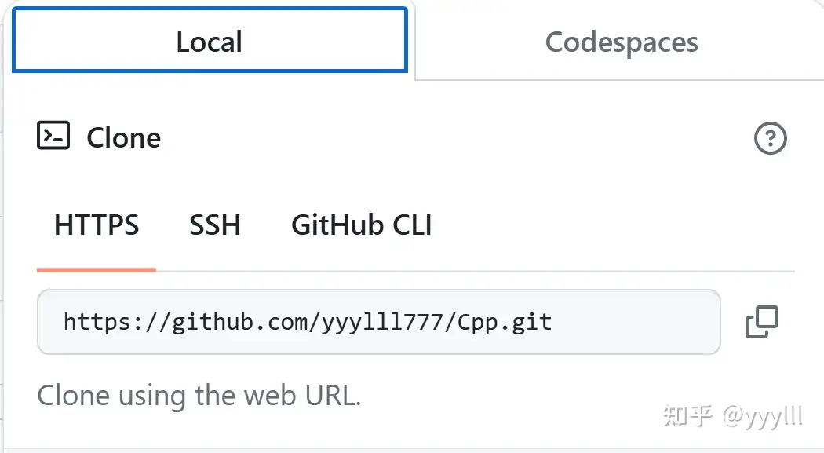Image resolution: width=824 pixels, height=453 pixels.
Task: Click 'Cpp.git' at the URL's end
Action: click(505, 322)
